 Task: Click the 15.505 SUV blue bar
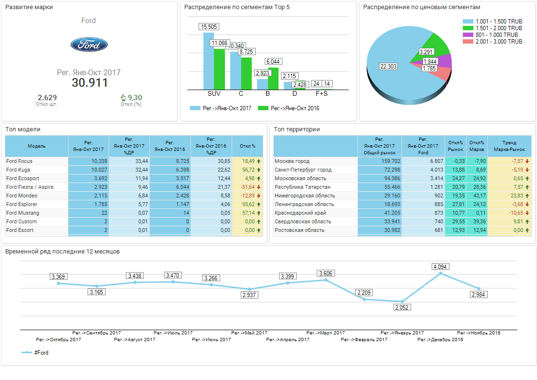[x=208, y=60]
